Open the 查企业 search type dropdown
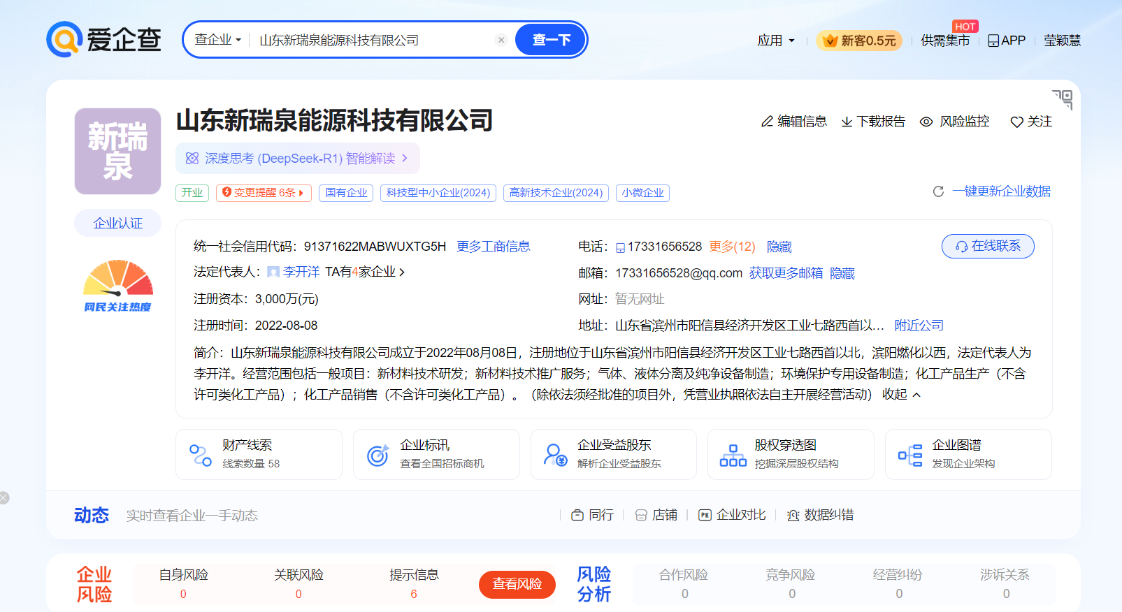 click(x=217, y=40)
